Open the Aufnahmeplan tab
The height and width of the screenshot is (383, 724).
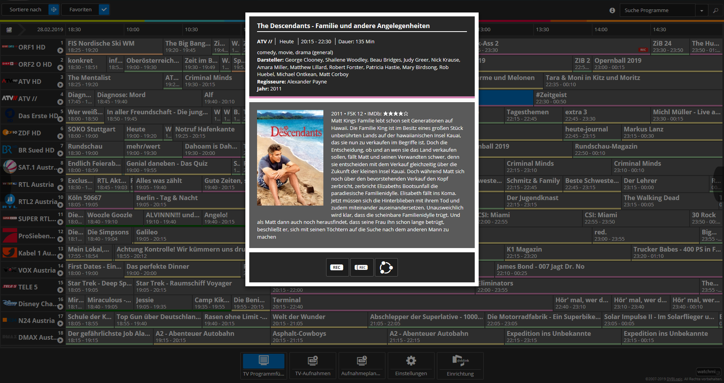(x=362, y=365)
